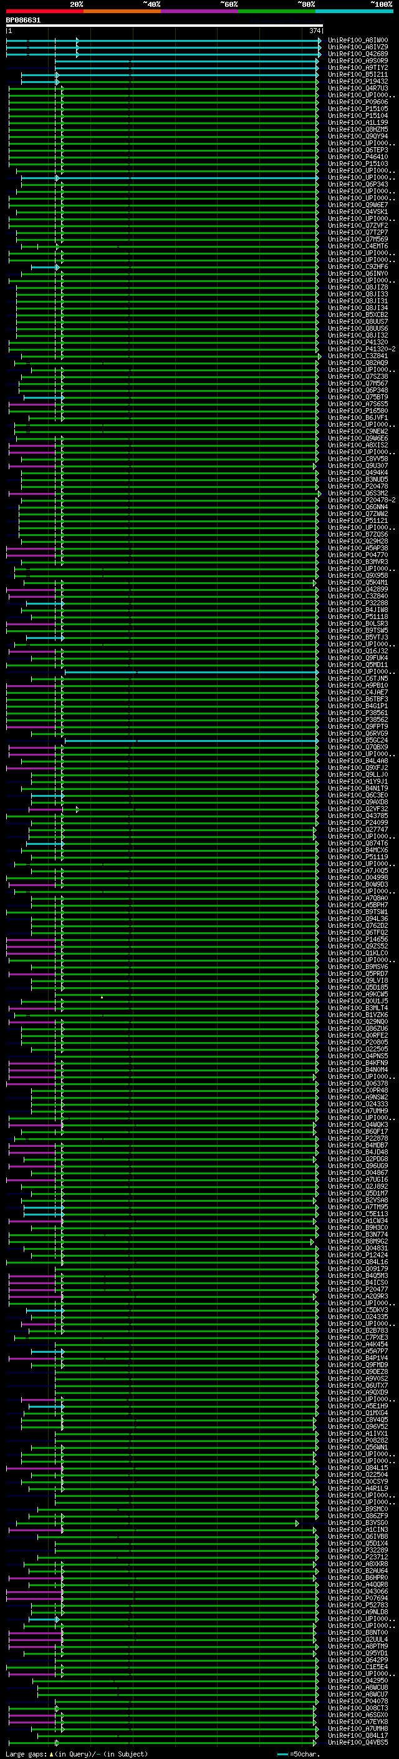Screen dimensions: 399x1759
Task: Click label UniRef100_Q8HZM5
Action: click(358, 130)
